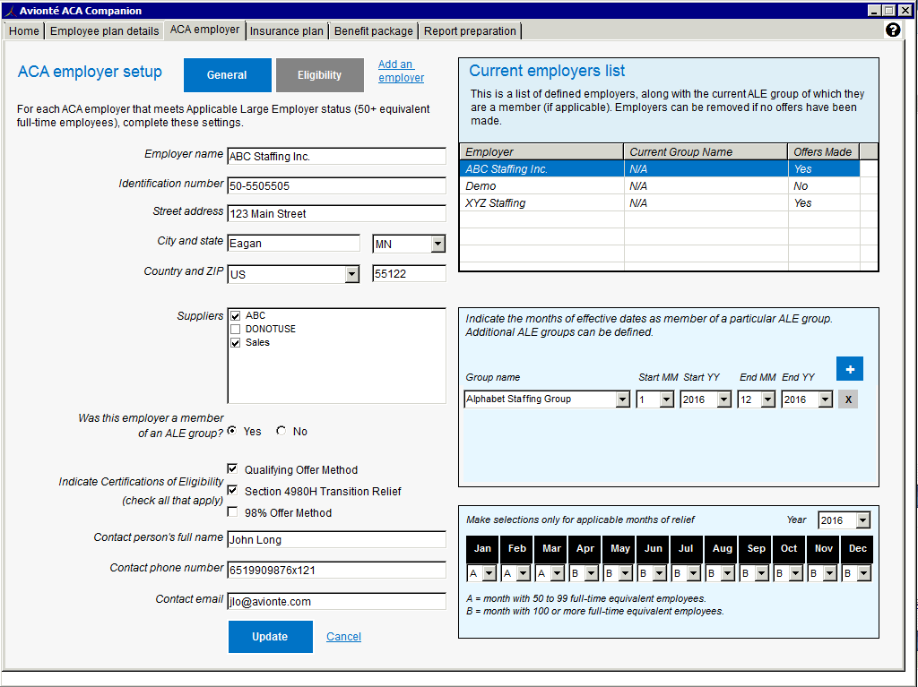918x687 pixels.
Task: Select No for ALE group membership
Action: click(x=281, y=431)
